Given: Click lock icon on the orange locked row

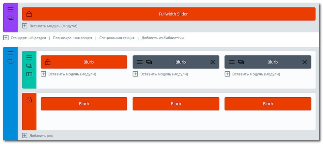Looking at the screenshot, I should (29, 100).
